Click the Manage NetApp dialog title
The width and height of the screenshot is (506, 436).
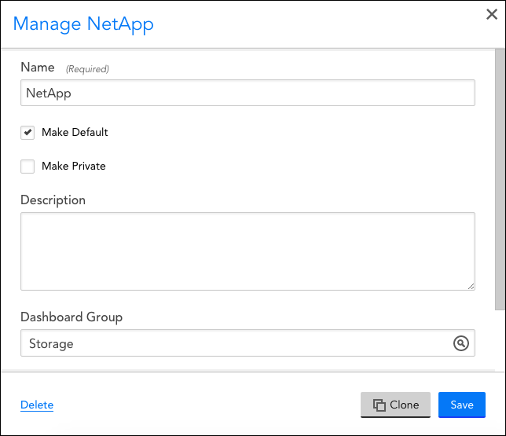[x=83, y=24]
